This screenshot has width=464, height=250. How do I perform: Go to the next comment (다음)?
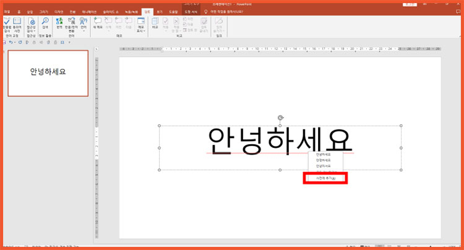click(129, 23)
